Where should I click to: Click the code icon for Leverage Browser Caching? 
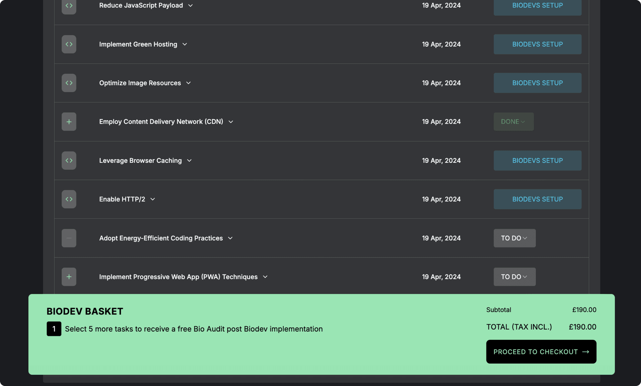pos(69,160)
